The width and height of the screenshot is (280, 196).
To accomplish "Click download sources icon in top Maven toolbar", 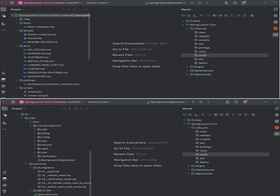I will pyautogui.click(x=195, y=15).
